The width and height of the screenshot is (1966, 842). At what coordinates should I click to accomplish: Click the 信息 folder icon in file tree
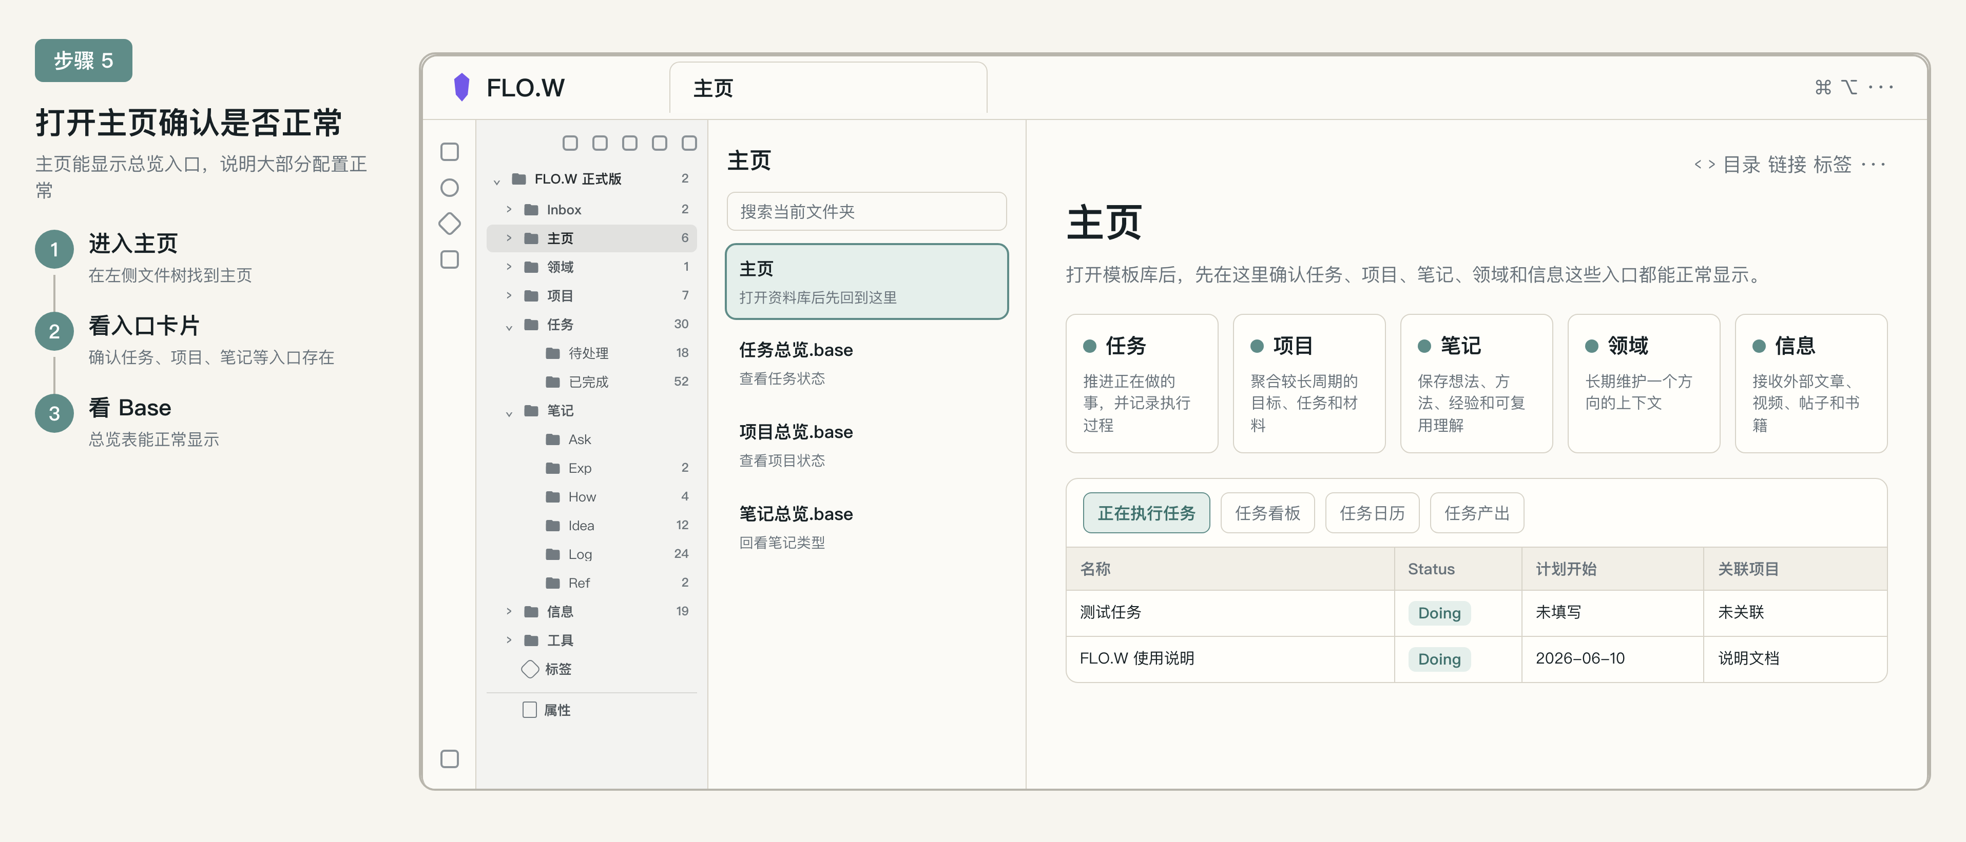[x=531, y=611]
